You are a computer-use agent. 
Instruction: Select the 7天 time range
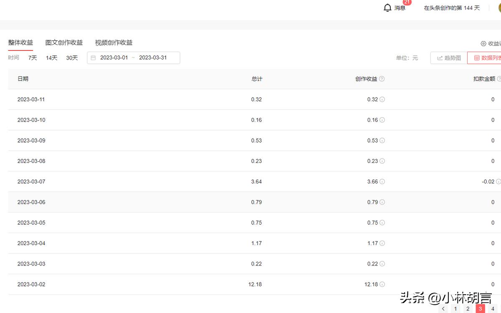pyautogui.click(x=33, y=58)
